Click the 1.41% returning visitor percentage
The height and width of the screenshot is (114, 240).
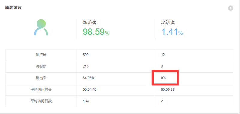point(172,32)
